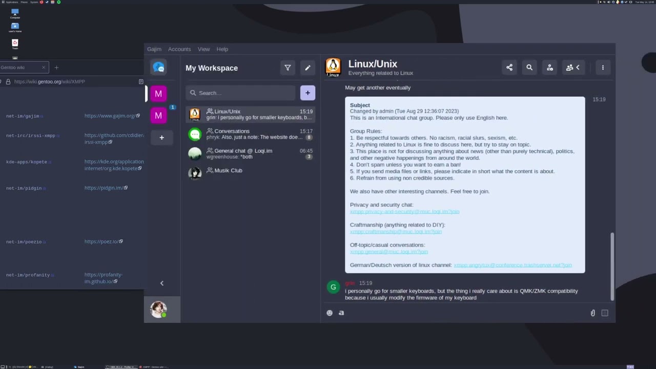
Task: Click the green G avatar of message sender
Action: pyautogui.click(x=333, y=287)
